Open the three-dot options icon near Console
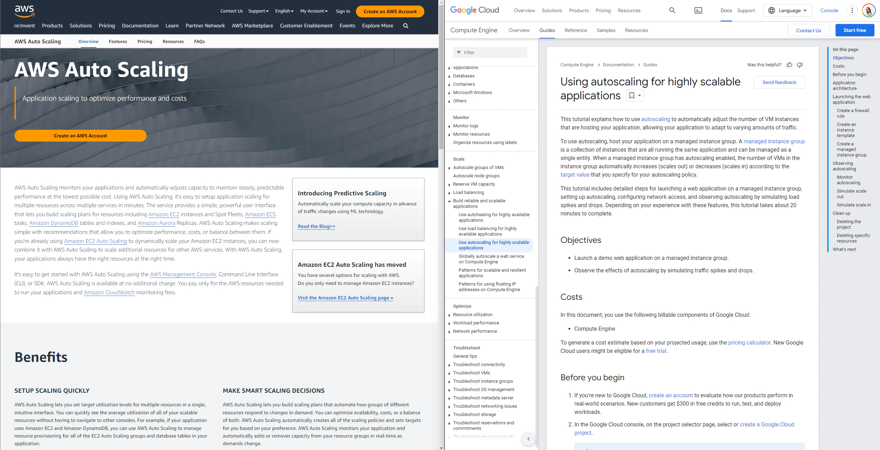This screenshot has height=450, width=880. point(852,10)
